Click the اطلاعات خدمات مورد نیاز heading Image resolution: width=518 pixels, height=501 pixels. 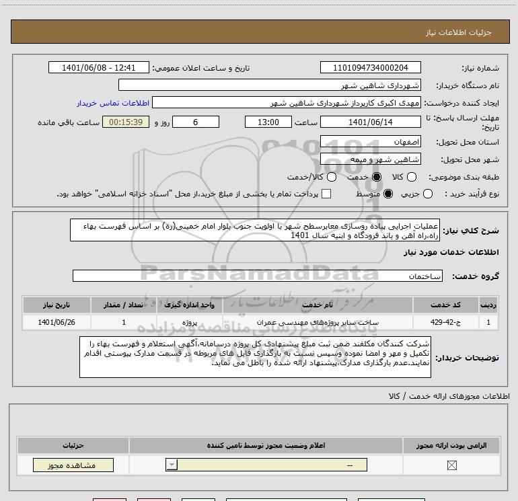coord(451,252)
